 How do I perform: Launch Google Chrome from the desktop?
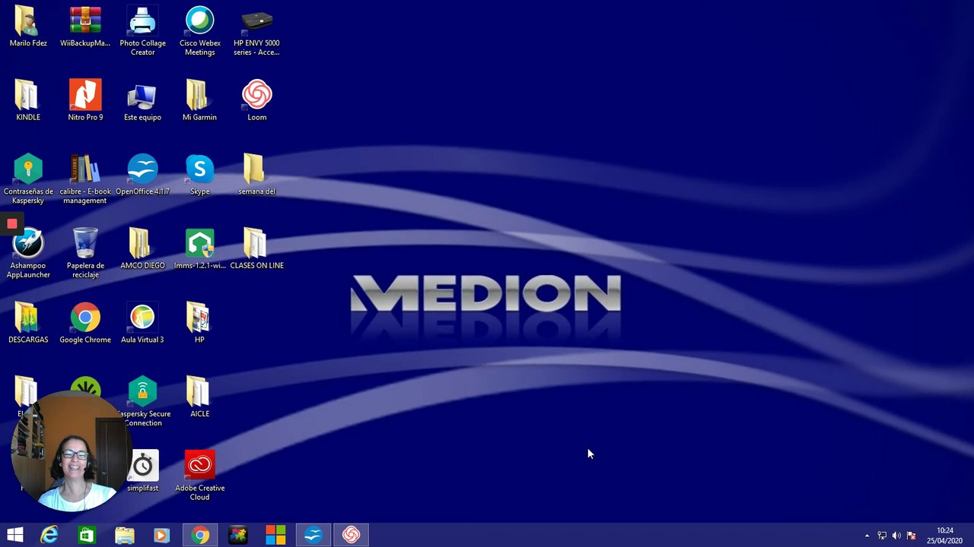(x=85, y=323)
